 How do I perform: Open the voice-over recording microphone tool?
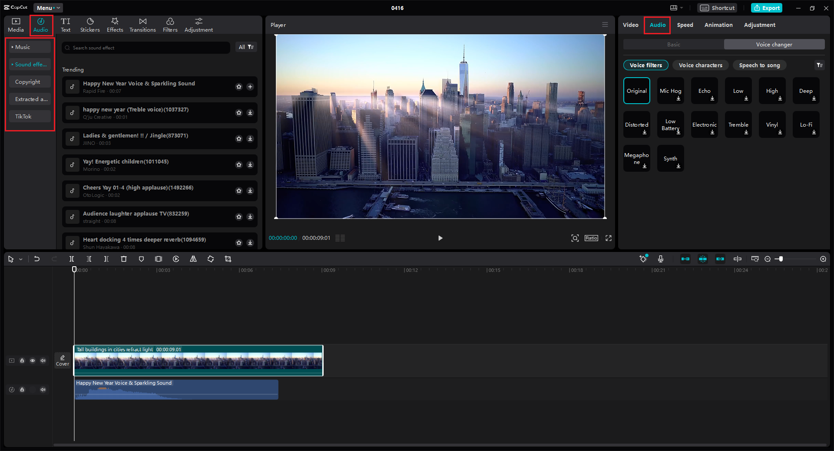click(661, 259)
